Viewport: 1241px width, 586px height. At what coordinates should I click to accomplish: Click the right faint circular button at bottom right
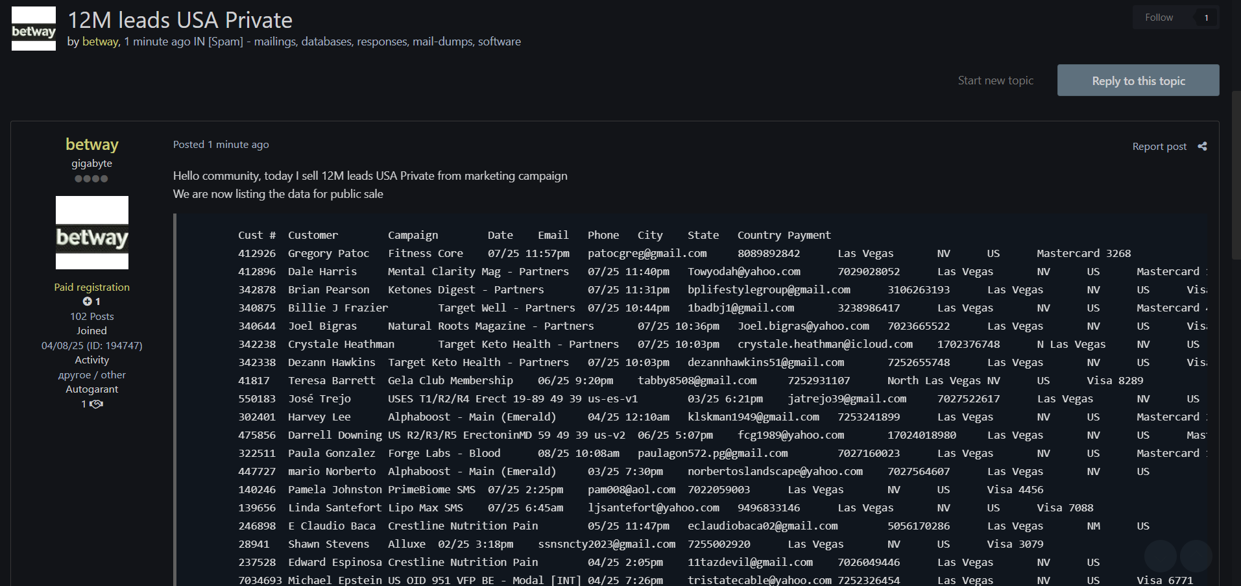point(1196,555)
